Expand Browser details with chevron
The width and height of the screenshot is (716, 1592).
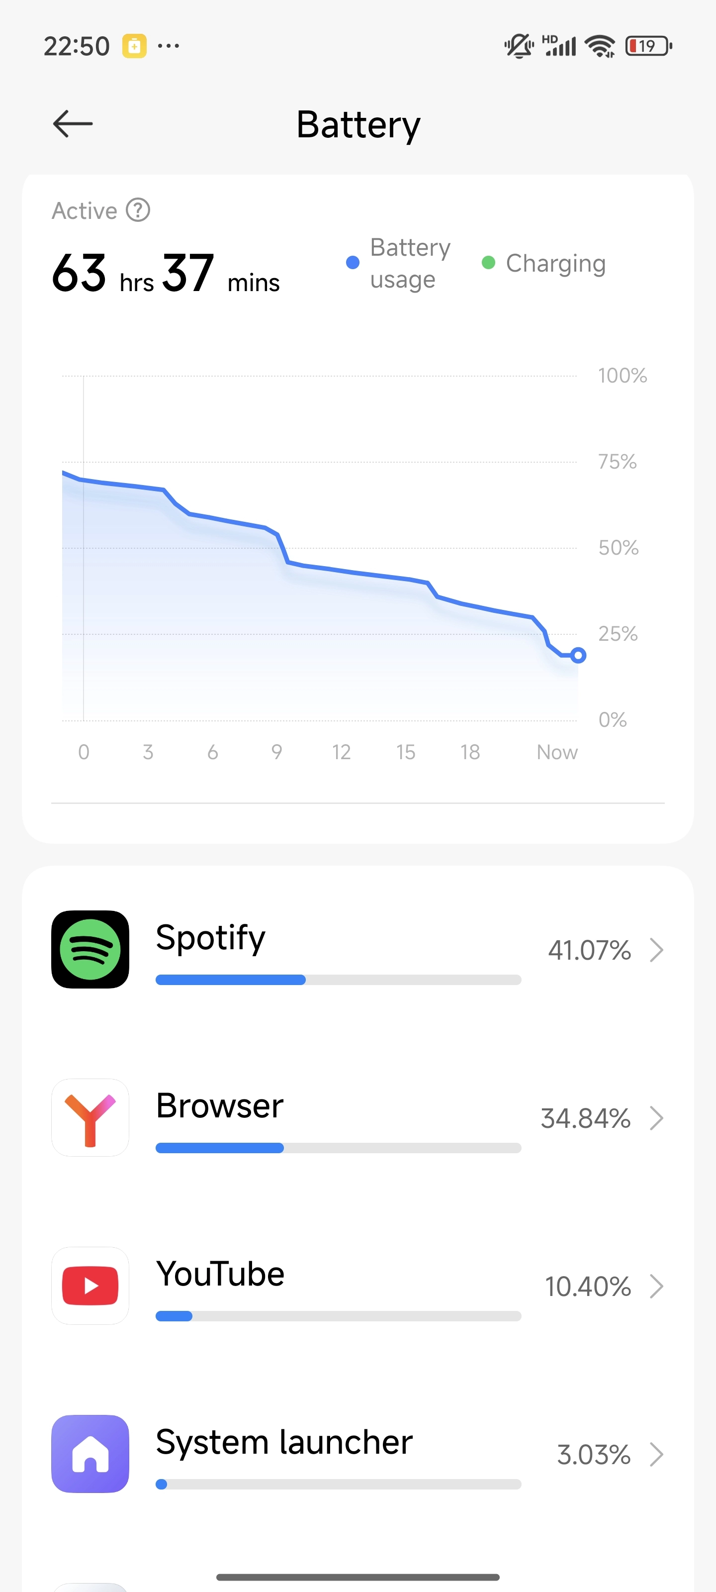tap(656, 1118)
